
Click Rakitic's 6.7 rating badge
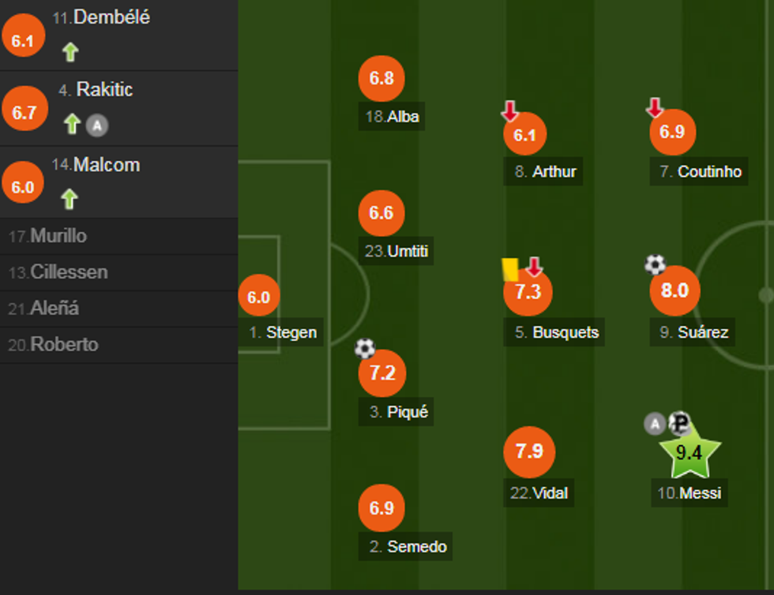point(24,112)
